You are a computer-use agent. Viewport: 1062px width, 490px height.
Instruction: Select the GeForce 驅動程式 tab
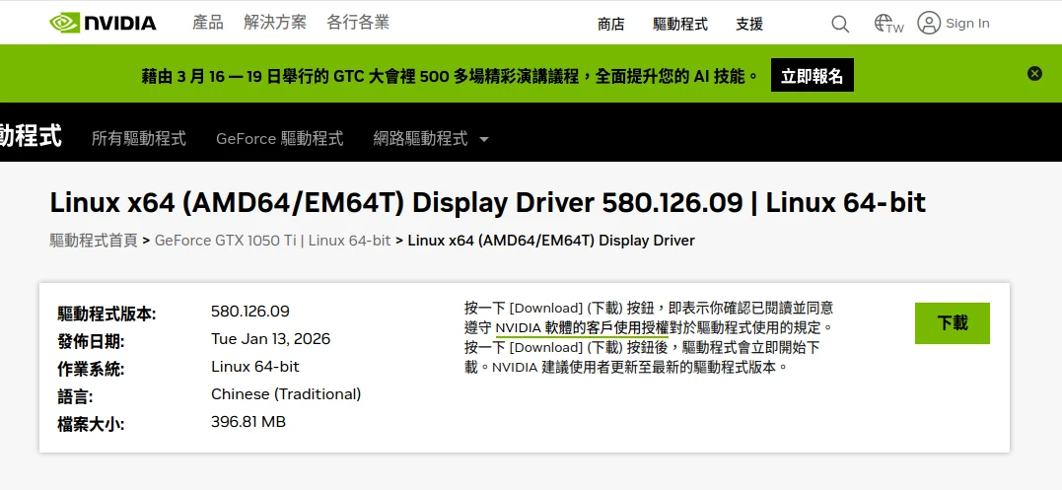pyautogui.click(x=280, y=139)
